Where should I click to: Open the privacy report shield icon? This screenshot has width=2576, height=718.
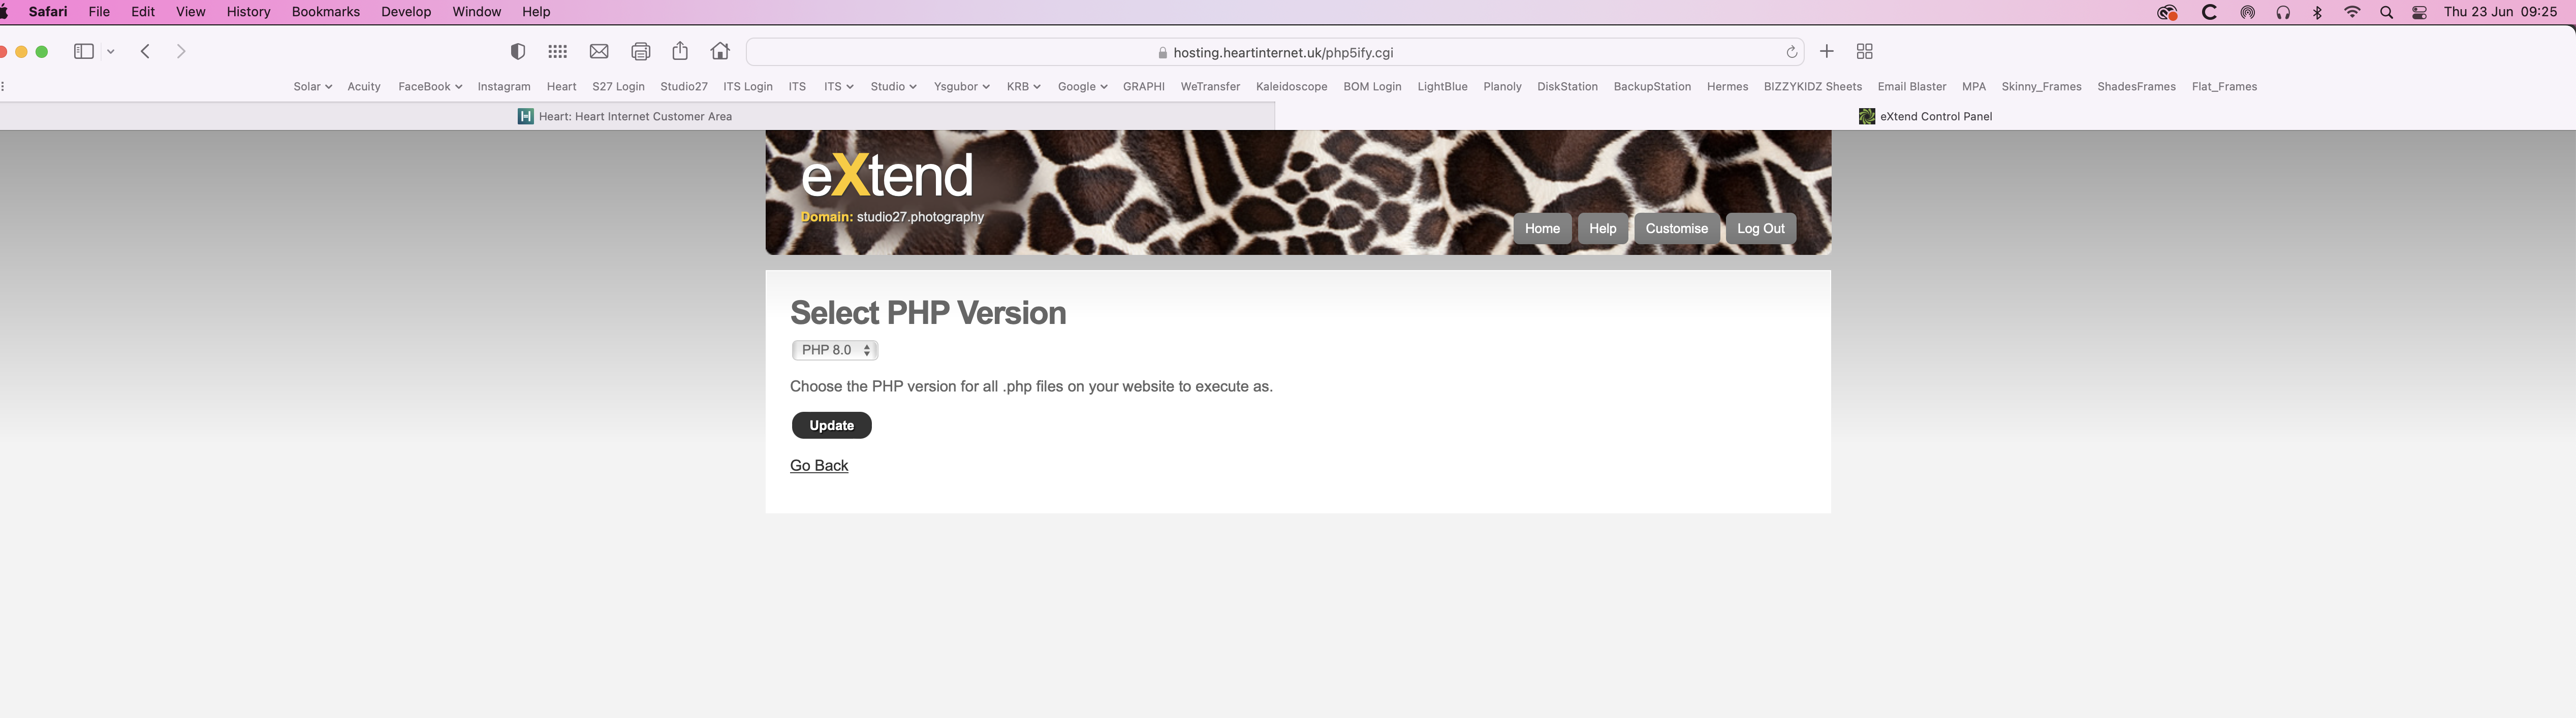(x=518, y=52)
